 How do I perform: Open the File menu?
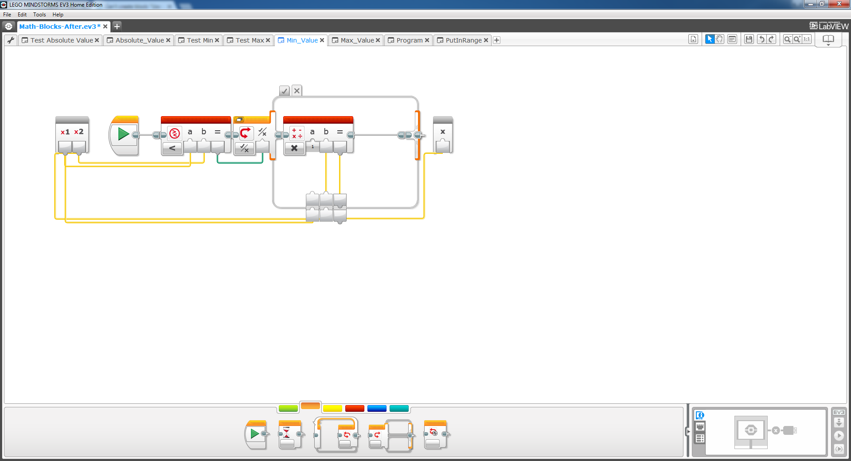[x=7, y=15]
